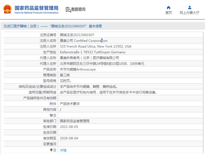Select agent name 康美林弗泰克(北京)医疗器械有限公司
This screenshot has height=155, width=205.
tap(89, 58)
